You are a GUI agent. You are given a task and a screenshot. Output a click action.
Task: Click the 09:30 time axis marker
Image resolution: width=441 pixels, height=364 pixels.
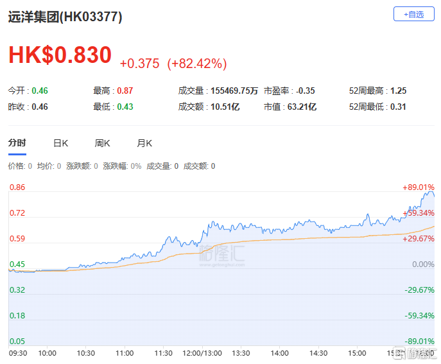click(x=18, y=353)
